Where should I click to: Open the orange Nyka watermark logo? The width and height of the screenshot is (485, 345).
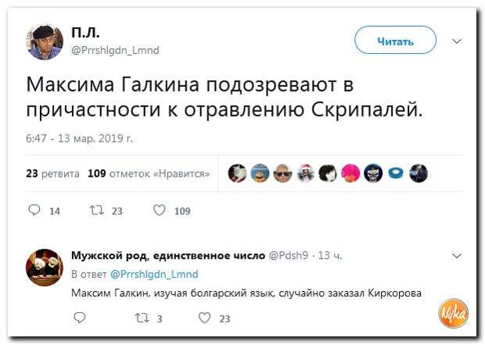454,314
